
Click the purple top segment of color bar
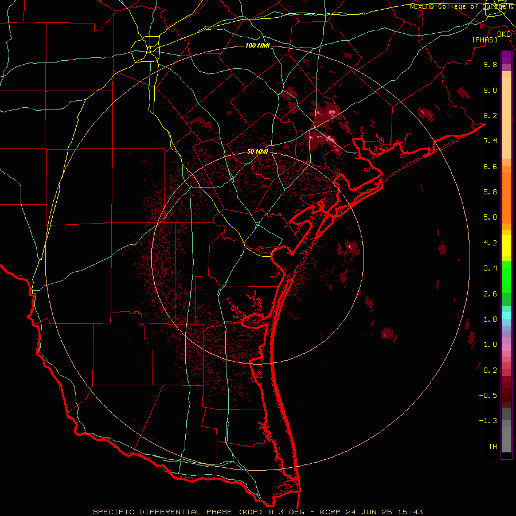[506, 57]
